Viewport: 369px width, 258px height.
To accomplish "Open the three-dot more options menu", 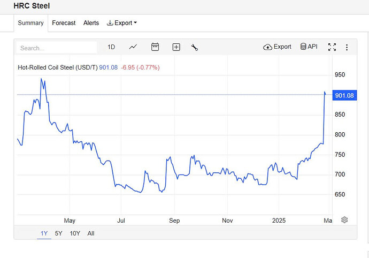I will (347, 47).
